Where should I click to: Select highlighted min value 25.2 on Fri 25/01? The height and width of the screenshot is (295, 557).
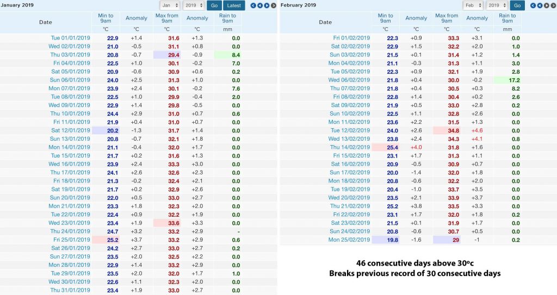tap(113, 240)
